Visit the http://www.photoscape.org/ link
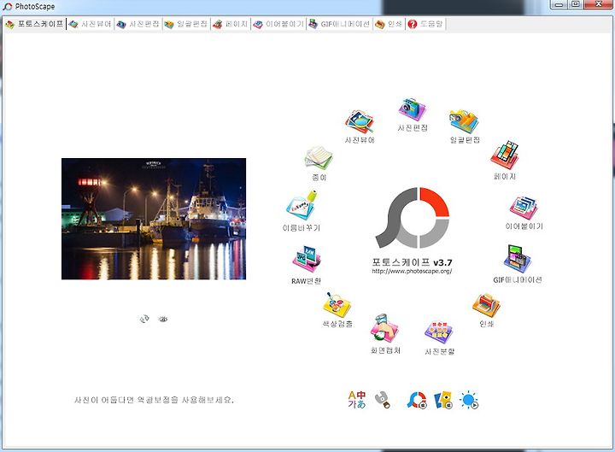Image resolution: width=615 pixels, height=452 pixels. (412, 271)
